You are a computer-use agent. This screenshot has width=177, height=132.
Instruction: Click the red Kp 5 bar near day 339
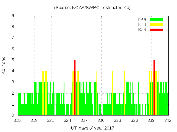click(x=154, y=87)
